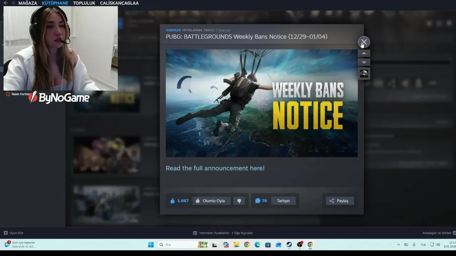
Task: Click the thumbs-down vote button
Action: (239, 201)
